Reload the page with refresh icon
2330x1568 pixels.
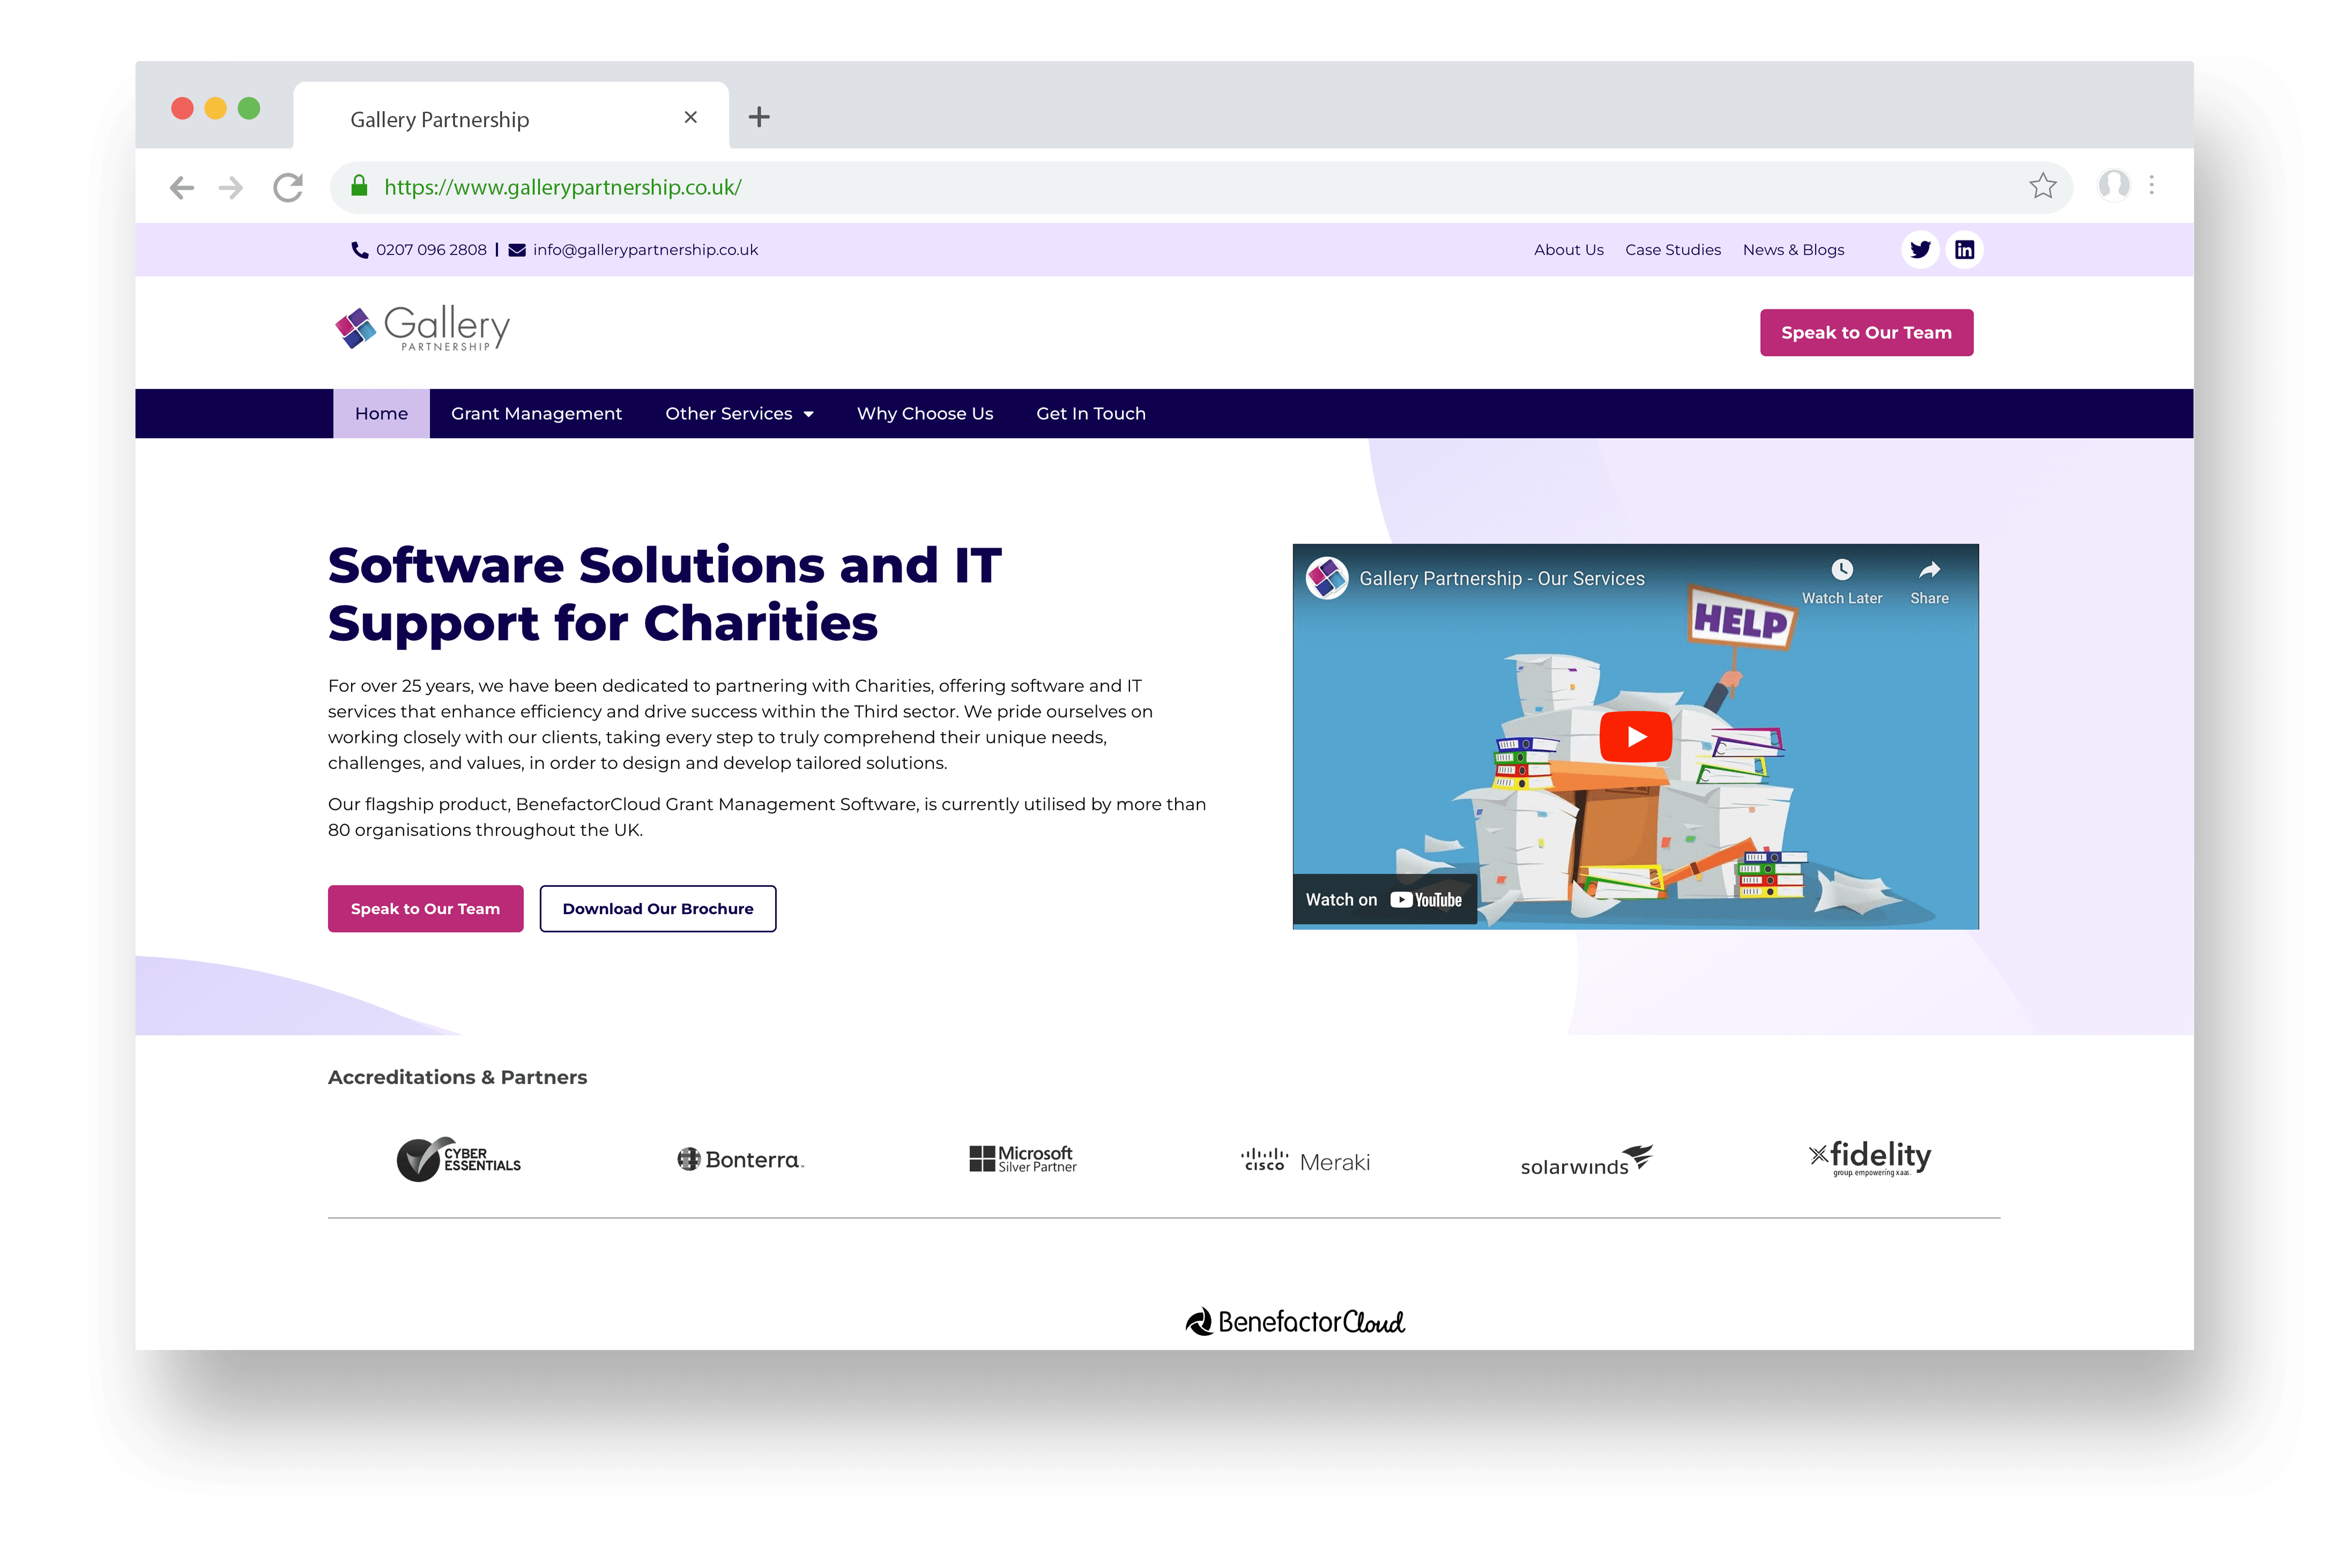(288, 188)
